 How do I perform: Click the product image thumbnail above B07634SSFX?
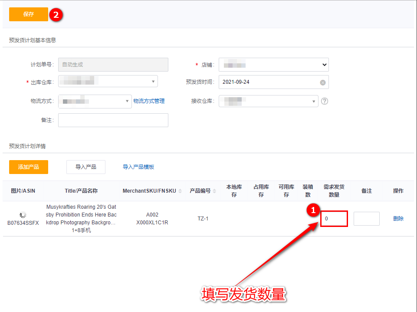(x=23, y=215)
